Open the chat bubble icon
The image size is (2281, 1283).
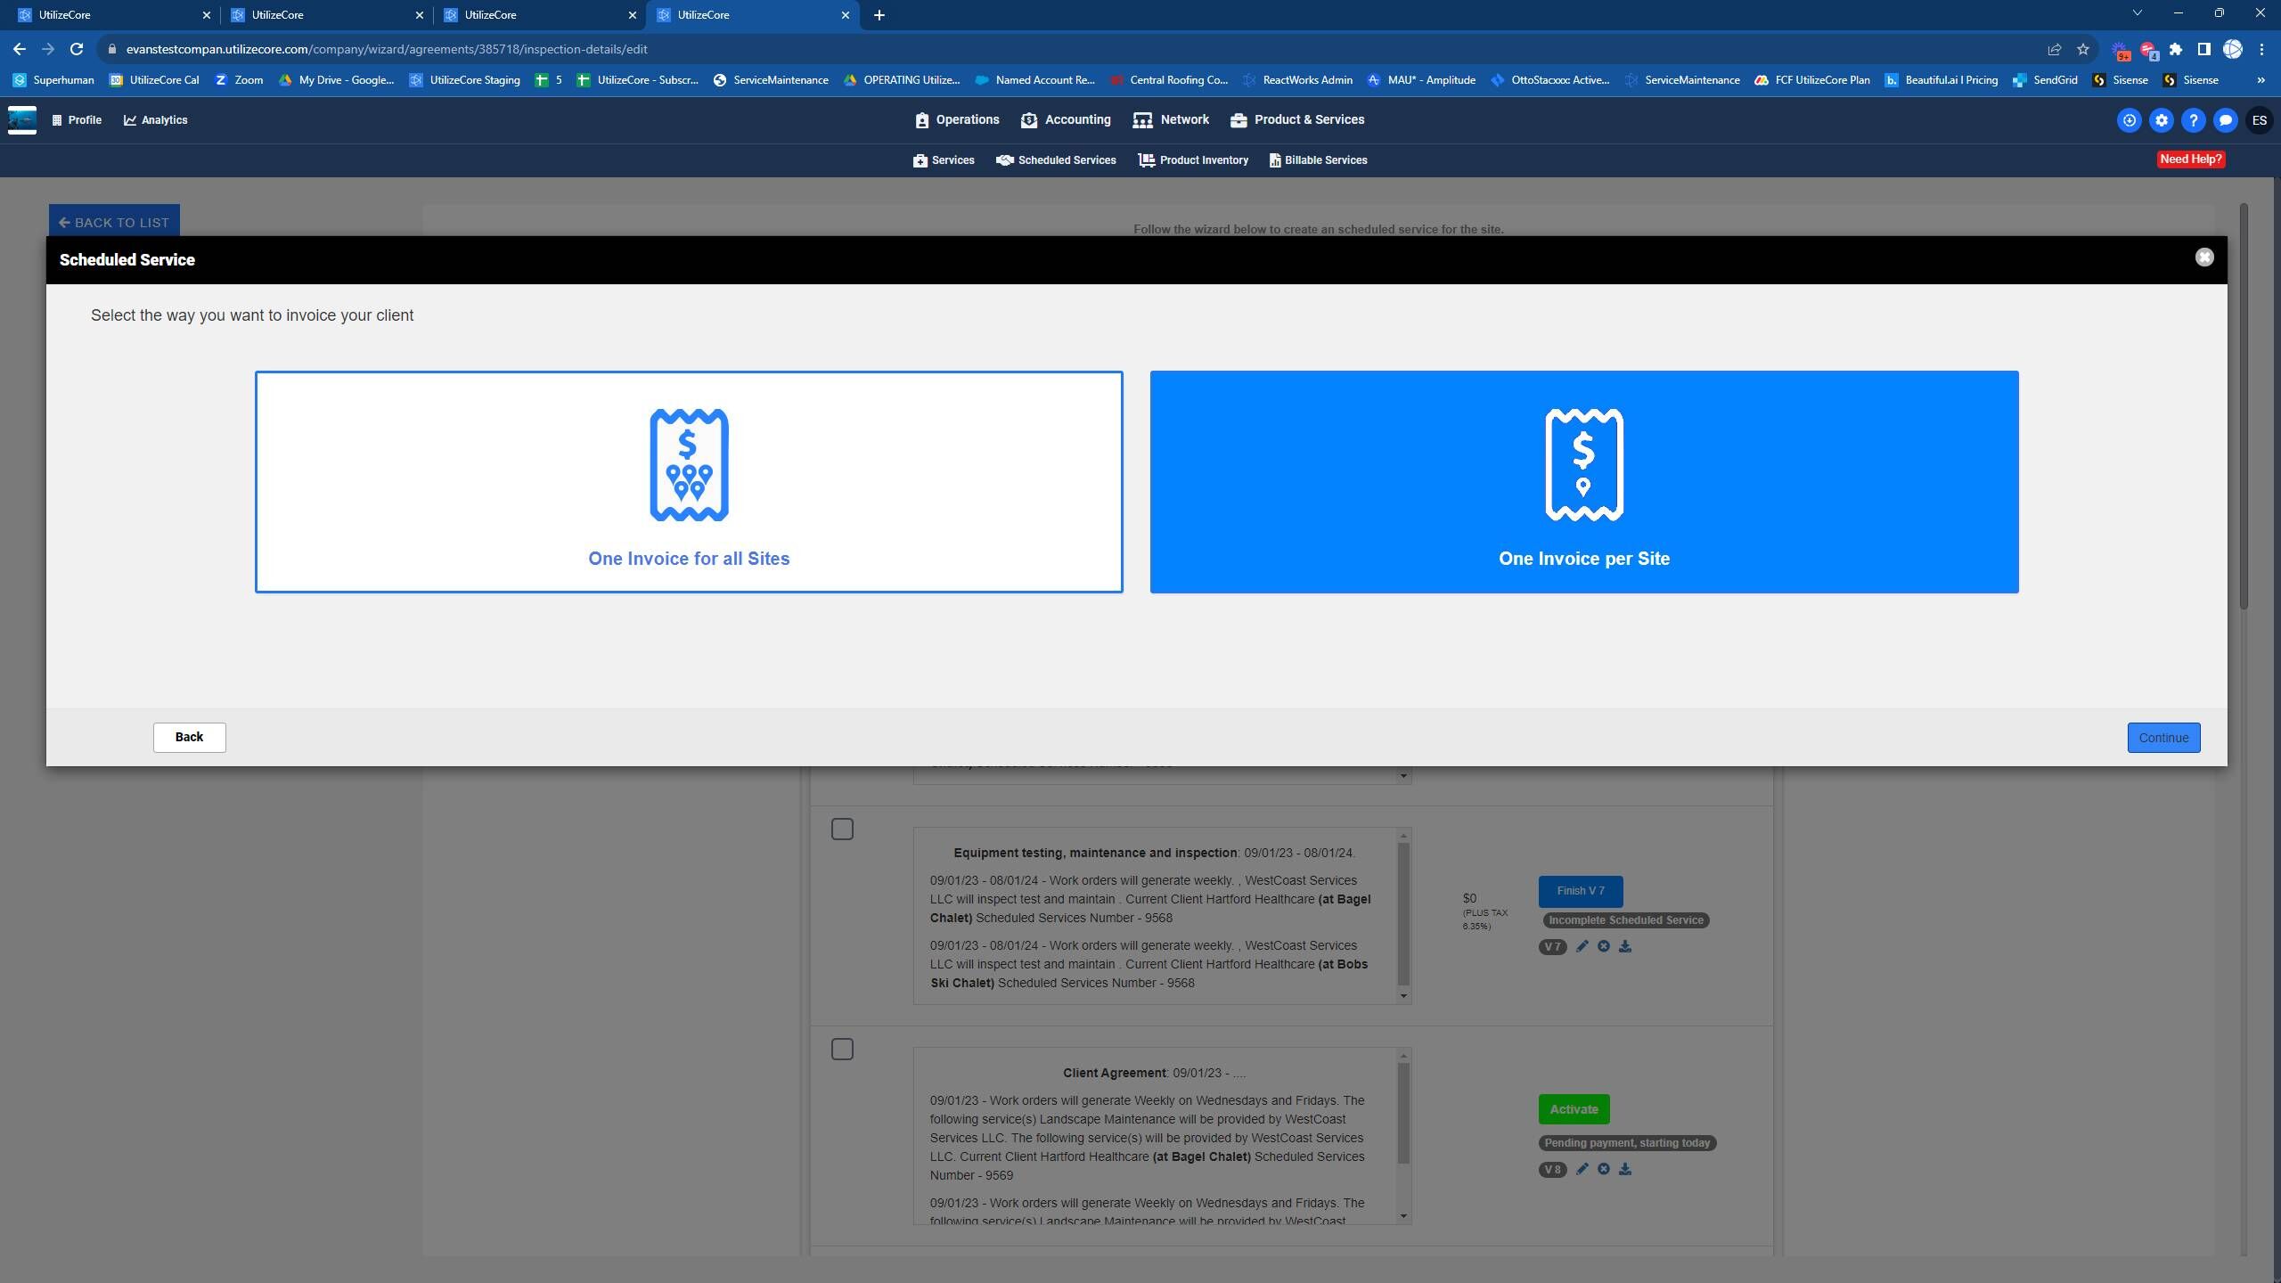click(2225, 120)
